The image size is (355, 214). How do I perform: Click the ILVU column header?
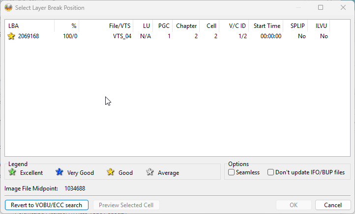click(x=319, y=26)
